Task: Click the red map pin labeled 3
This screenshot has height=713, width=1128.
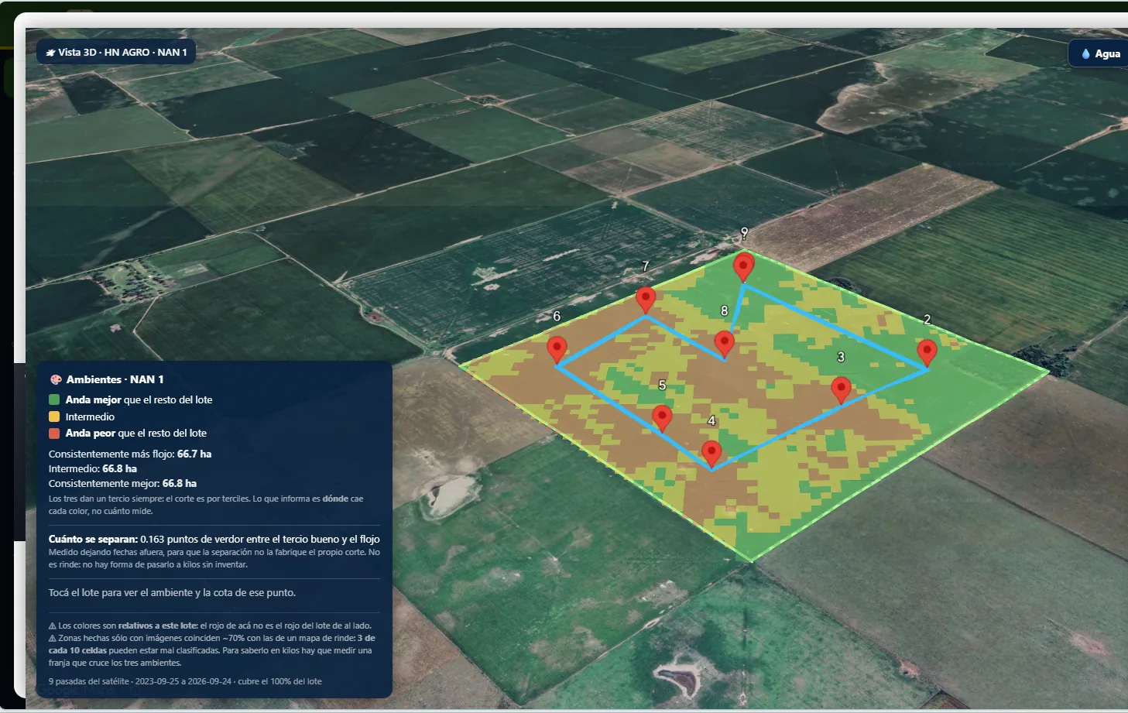Action: pos(841,389)
